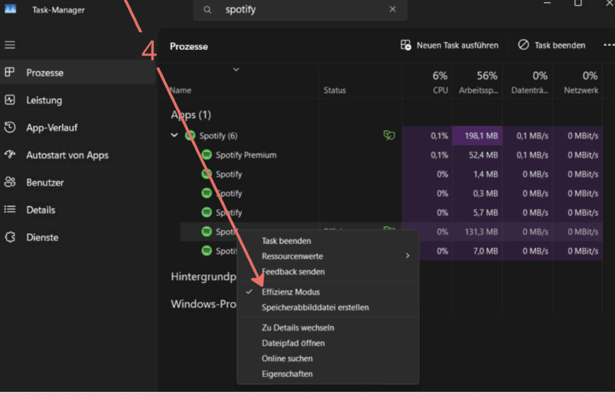This screenshot has width=615, height=393.
Task: Click the Task-Manager app icon in title bar
Action: point(10,8)
